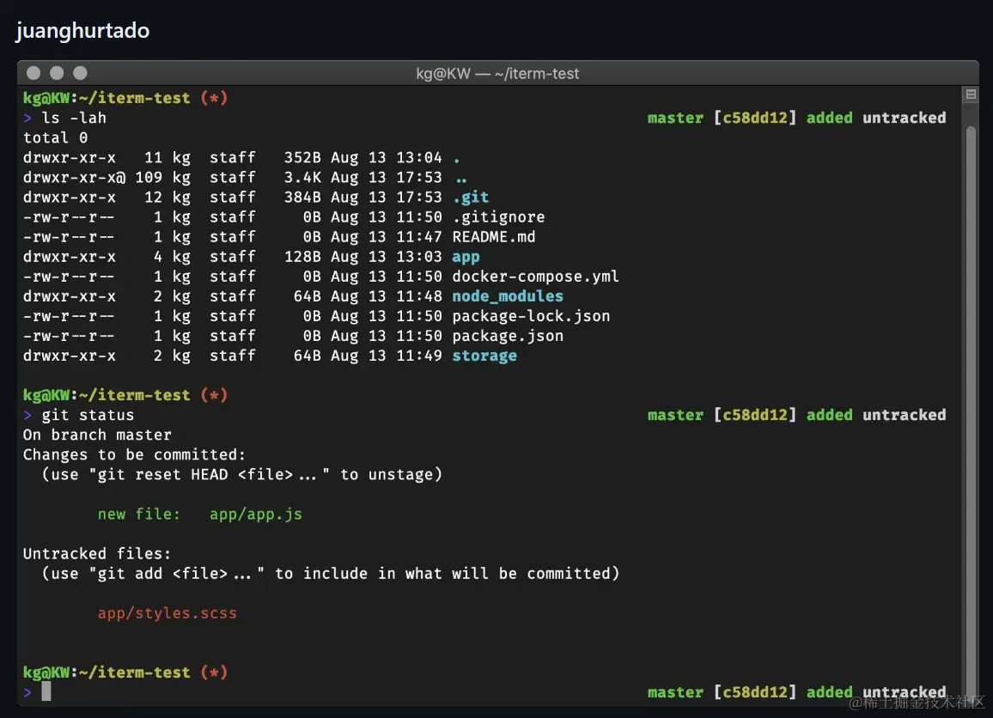The height and width of the screenshot is (718, 993).
Task: Select the 'package.json' file name
Action: click(508, 336)
